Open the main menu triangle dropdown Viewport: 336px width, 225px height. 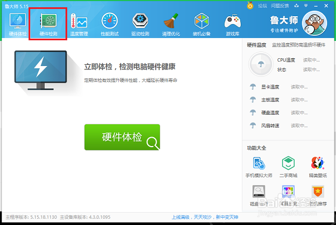click(x=306, y=6)
